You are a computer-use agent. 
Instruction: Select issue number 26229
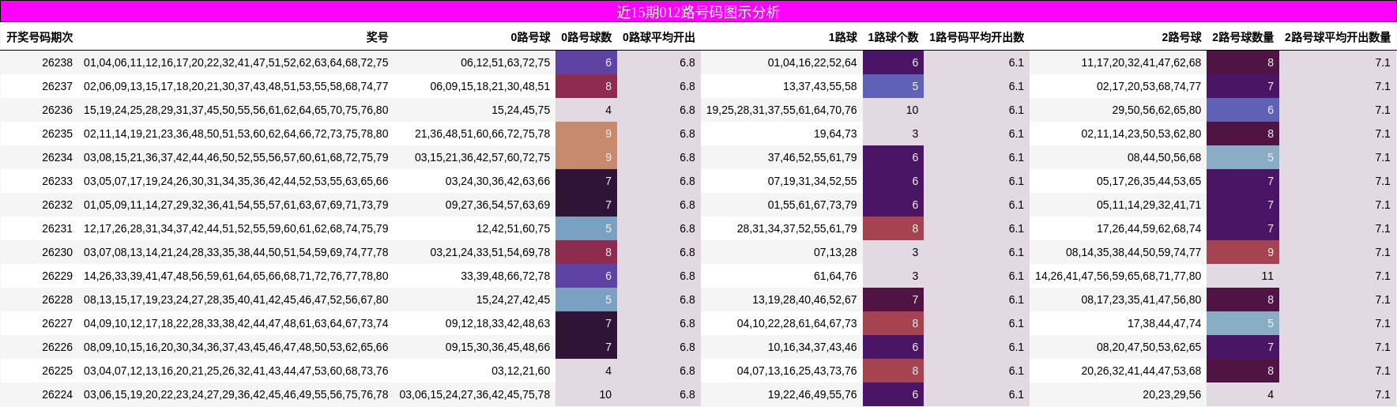coord(57,276)
